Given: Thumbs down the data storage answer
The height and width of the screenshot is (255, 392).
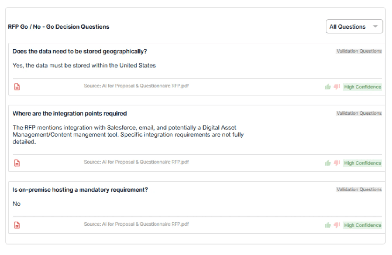Looking at the screenshot, I should pos(336,87).
